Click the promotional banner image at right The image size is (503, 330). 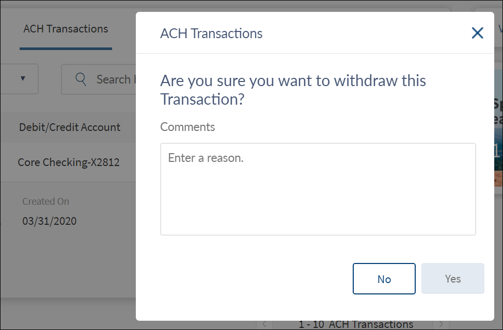tap(497, 139)
